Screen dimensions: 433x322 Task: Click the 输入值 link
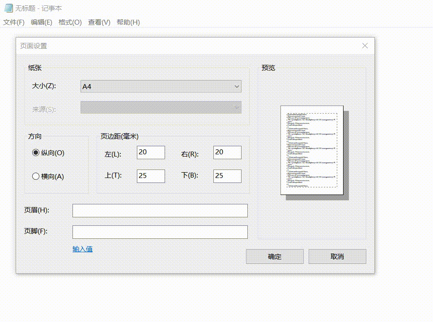coord(82,249)
